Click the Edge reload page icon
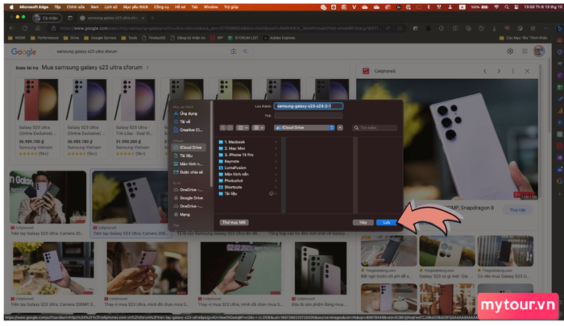 tap(25, 28)
